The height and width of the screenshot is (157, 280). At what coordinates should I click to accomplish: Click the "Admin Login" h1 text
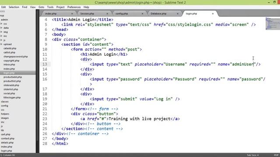click(x=103, y=54)
